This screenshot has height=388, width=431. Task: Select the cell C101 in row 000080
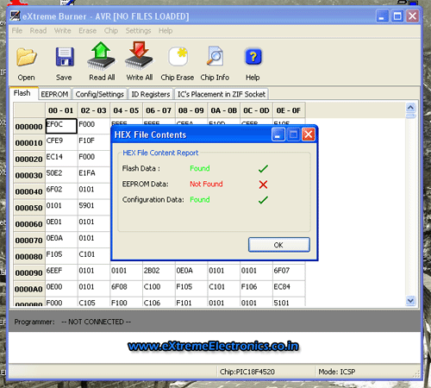(94, 256)
